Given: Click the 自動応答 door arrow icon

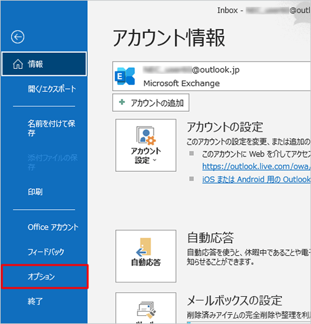Looking at the screenshot, I should click(144, 246).
